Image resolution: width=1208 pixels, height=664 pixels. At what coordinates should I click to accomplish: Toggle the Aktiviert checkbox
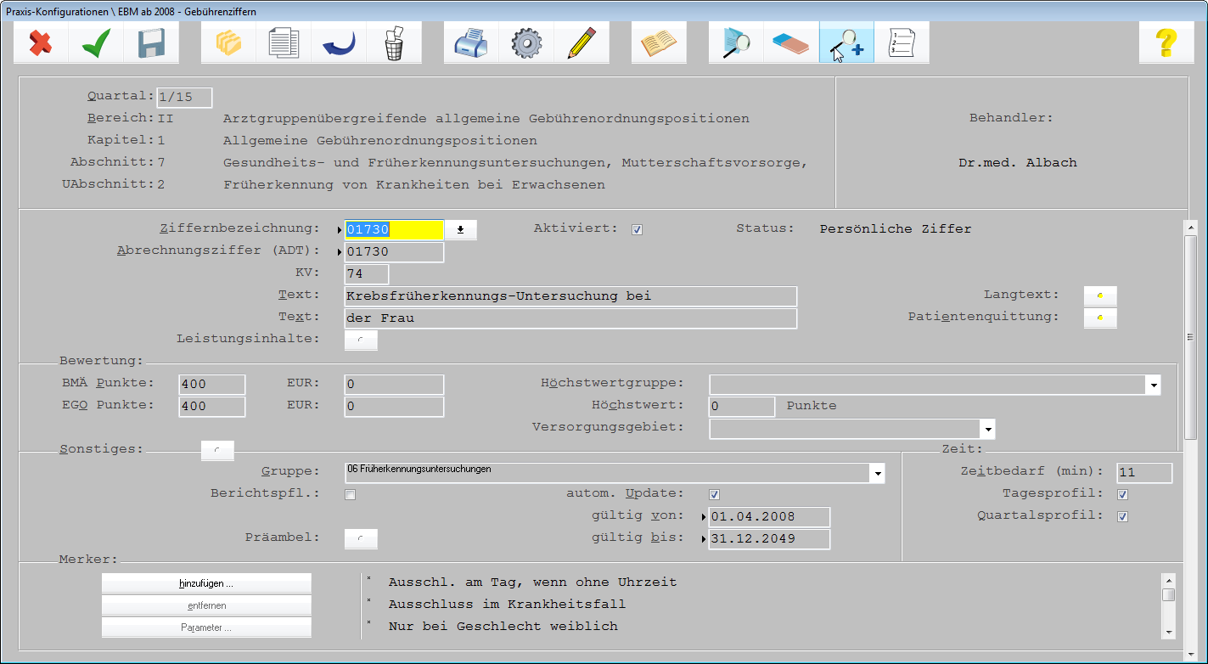638,229
